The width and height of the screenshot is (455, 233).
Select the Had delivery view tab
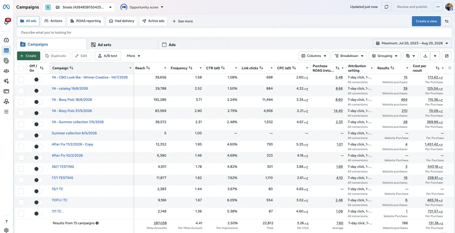(x=121, y=21)
